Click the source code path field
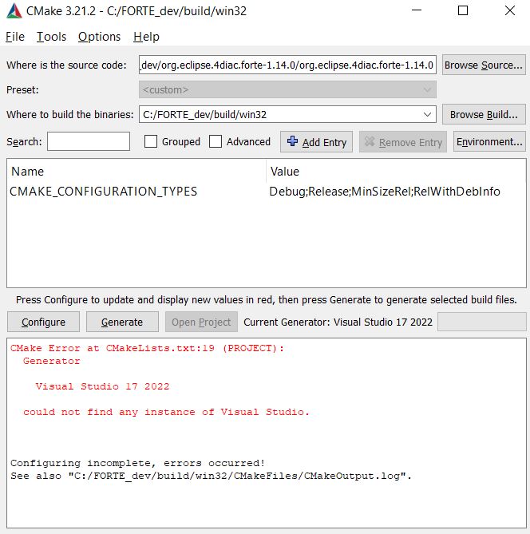This screenshot has width=530, height=534. [x=287, y=65]
